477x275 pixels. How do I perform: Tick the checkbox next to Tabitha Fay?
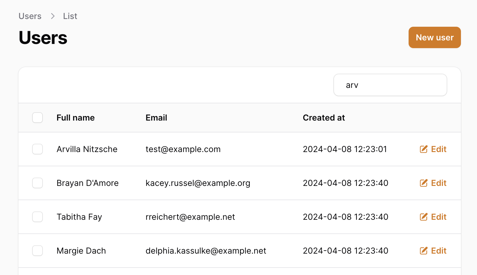[37, 217]
